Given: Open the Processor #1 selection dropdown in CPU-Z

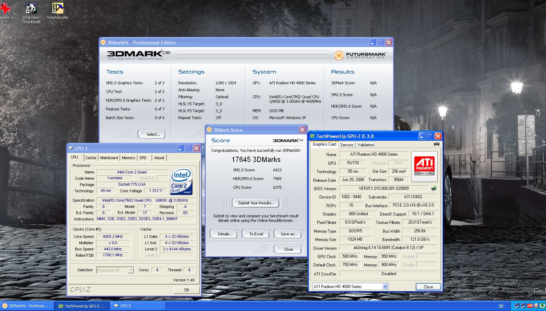Looking at the screenshot, I should 131,270.
